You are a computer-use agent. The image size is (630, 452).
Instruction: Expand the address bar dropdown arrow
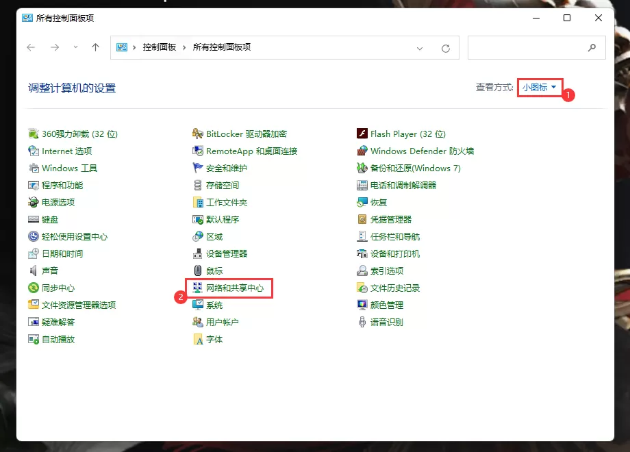(420, 47)
